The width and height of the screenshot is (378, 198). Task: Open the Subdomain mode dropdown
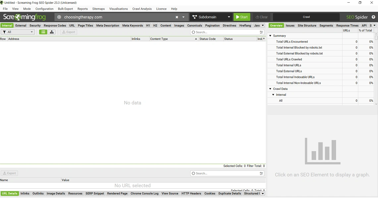point(229,17)
